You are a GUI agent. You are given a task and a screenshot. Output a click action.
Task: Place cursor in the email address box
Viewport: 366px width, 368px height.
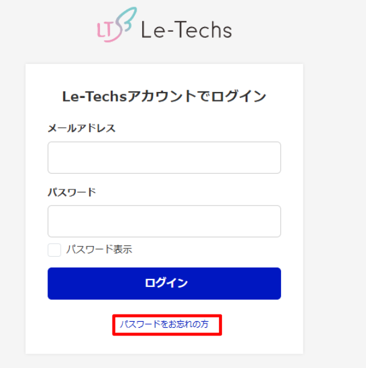[164, 158]
